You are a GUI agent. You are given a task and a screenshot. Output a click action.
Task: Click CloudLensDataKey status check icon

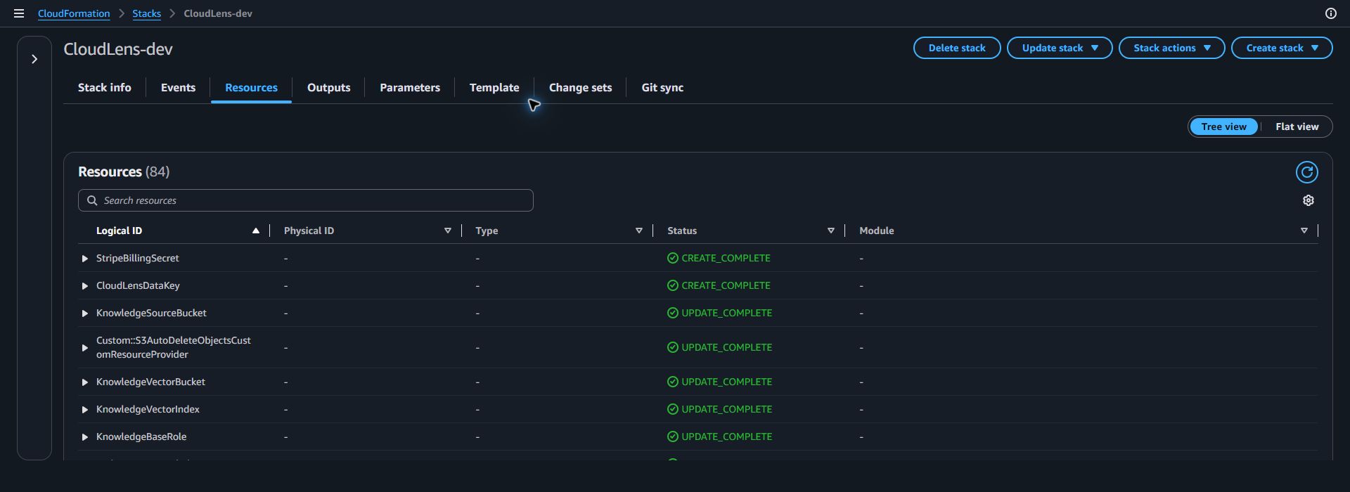pos(673,285)
